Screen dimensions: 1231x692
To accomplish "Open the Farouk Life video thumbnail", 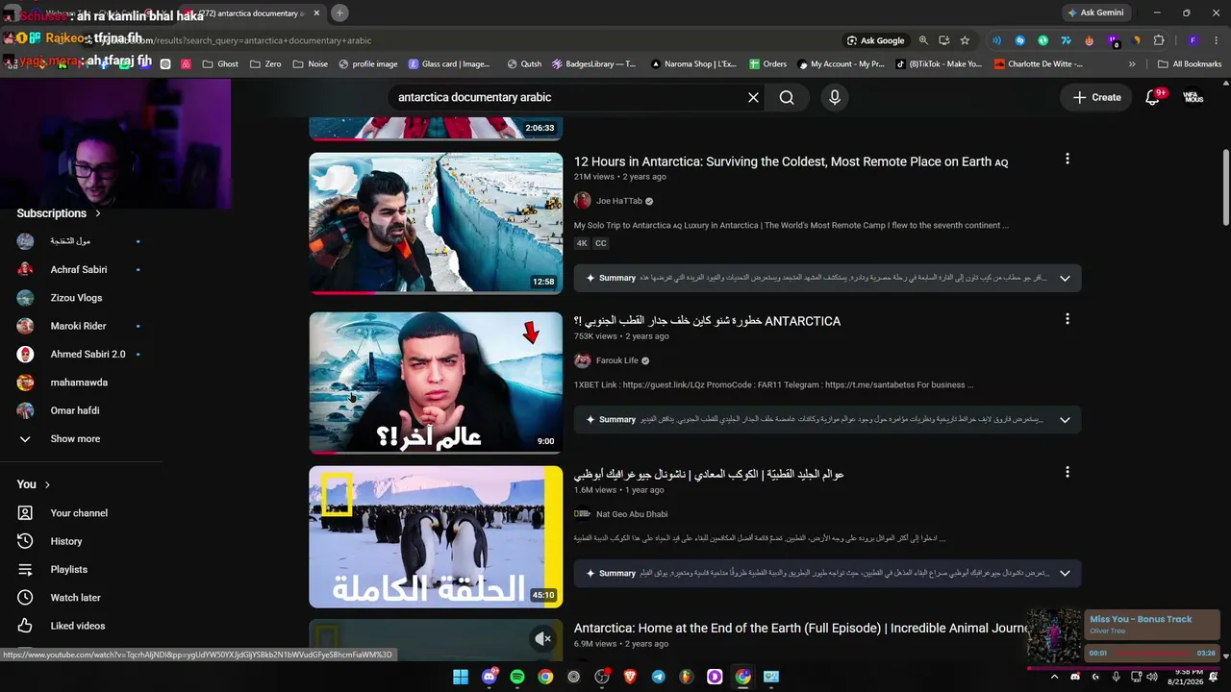I will point(436,383).
